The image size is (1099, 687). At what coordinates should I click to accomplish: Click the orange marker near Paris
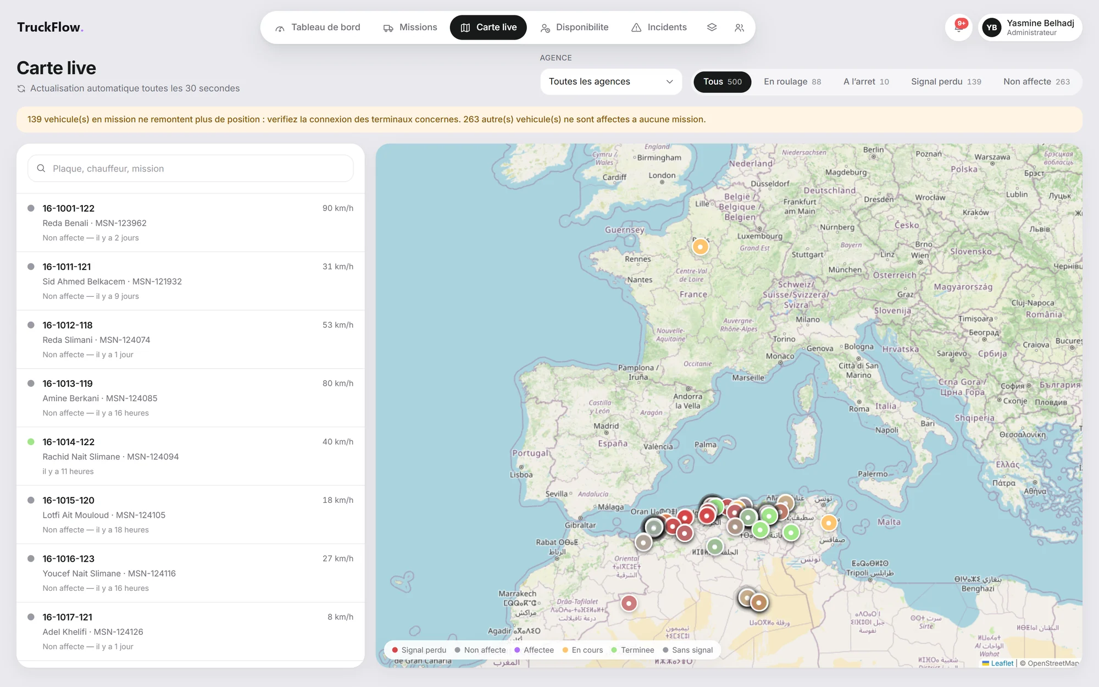pyautogui.click(x=700, y=247)
